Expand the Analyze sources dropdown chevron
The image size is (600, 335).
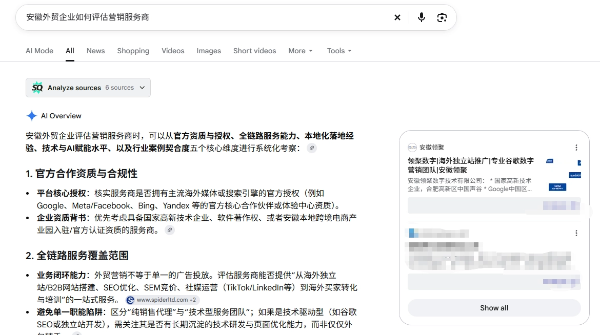pos(143,88)
